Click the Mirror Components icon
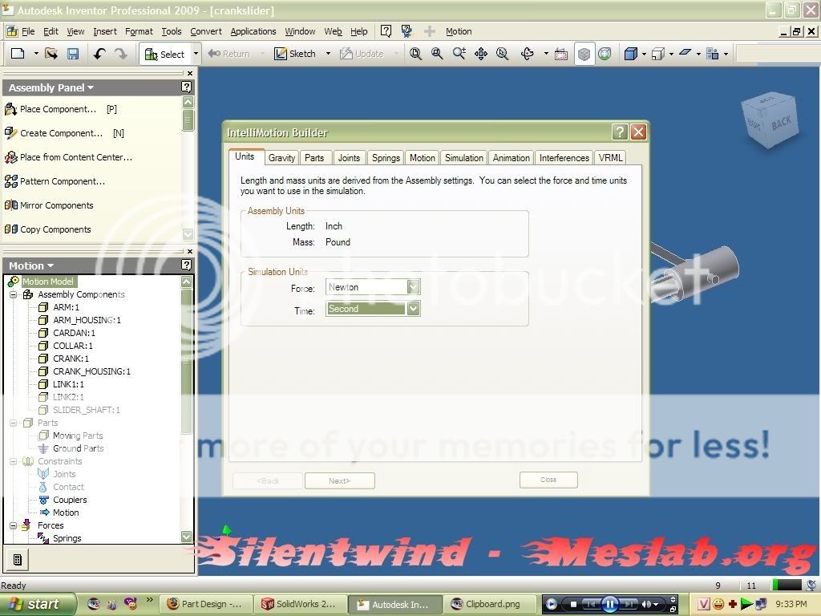Screen dimensions: 821x616 click(11, 205)
